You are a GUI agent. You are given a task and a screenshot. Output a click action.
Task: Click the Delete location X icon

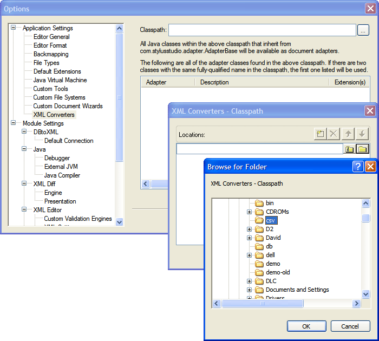pos(335,134)
